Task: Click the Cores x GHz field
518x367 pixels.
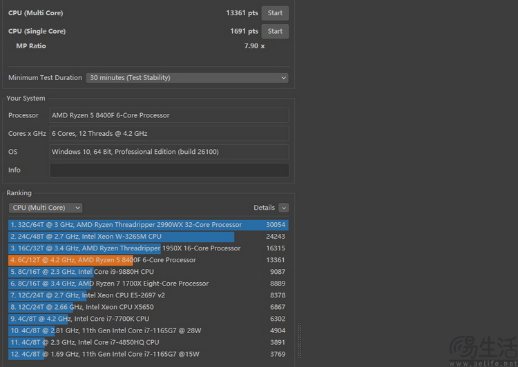Action: (169, 134)
